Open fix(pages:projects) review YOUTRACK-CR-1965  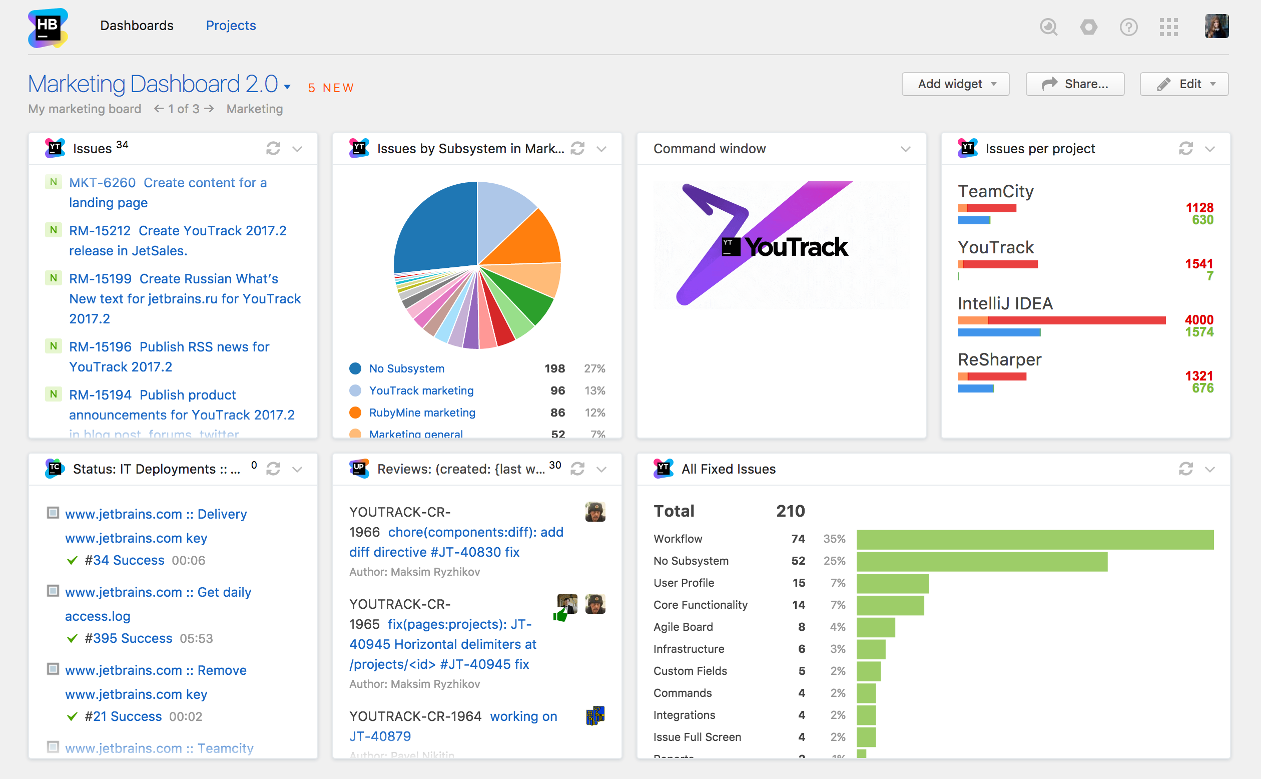pyautogui.click(x=443, y=644)
